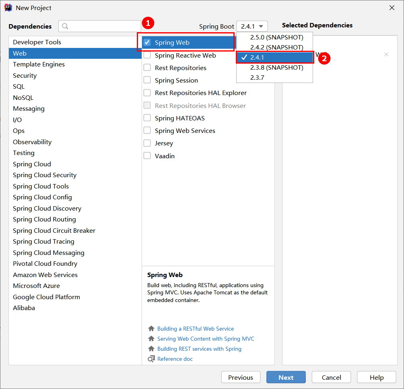Viewport: 404px width, 389px height.
Task: Collapse the Spring Boot version dropdown
Action: 252,26
